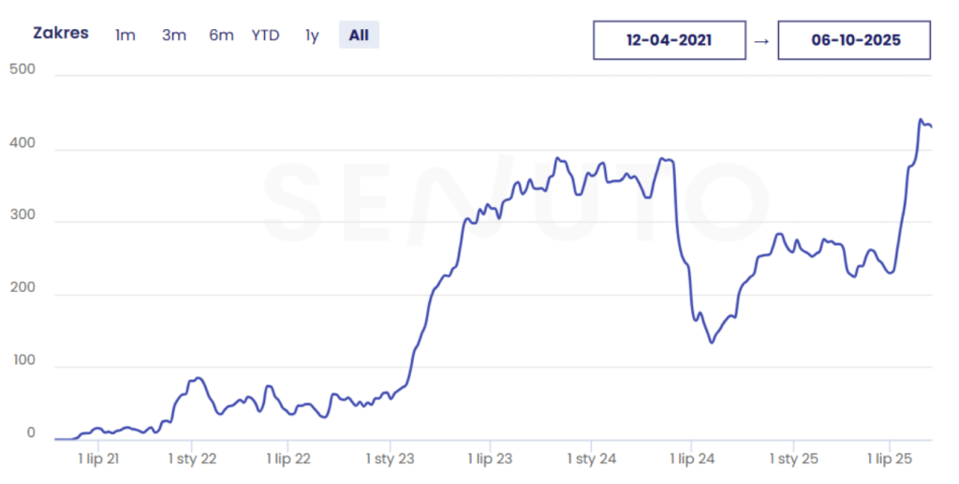Set the range to YTD

(265, 36)
